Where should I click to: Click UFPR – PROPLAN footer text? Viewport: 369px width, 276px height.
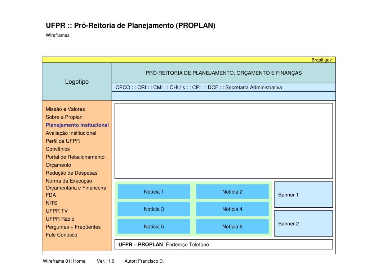(141, 244)
